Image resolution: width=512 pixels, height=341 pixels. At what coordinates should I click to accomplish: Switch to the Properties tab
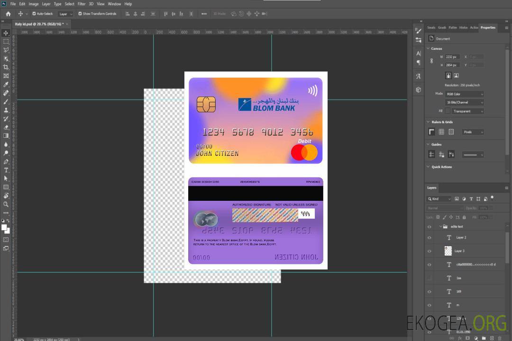click(488, 28)
